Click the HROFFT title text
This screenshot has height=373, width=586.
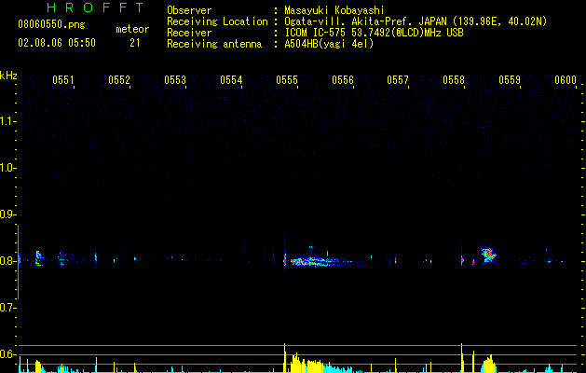95,7
